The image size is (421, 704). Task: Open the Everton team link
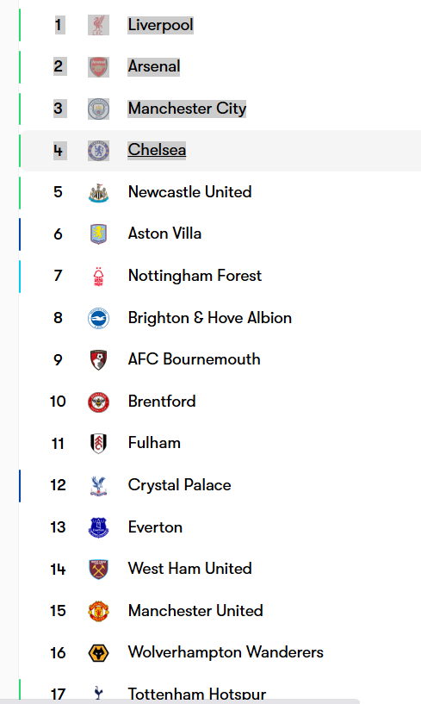tap(155, 527)
